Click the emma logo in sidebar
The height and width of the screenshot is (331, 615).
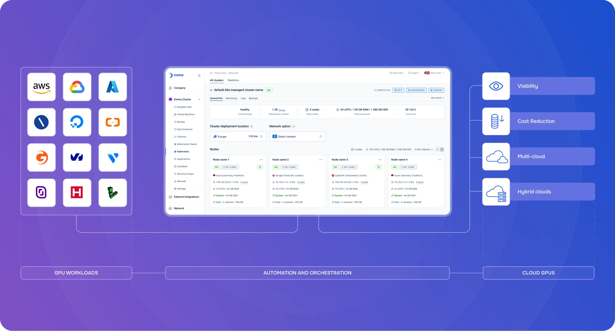[x=177, y=75]
